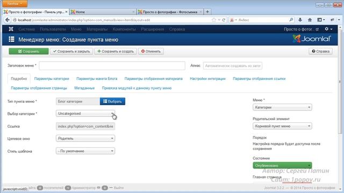Image resolution: width=344 pixels, height=193 pixels.
Task: Open the Пользователи menu
Action: point(53,29)
